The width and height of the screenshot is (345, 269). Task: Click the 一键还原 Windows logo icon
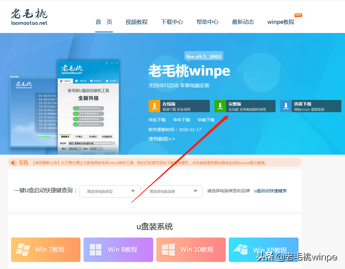point(76,80)
